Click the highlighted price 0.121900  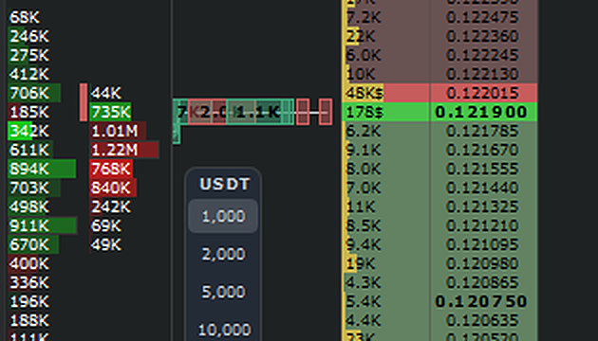pos(482,112)
